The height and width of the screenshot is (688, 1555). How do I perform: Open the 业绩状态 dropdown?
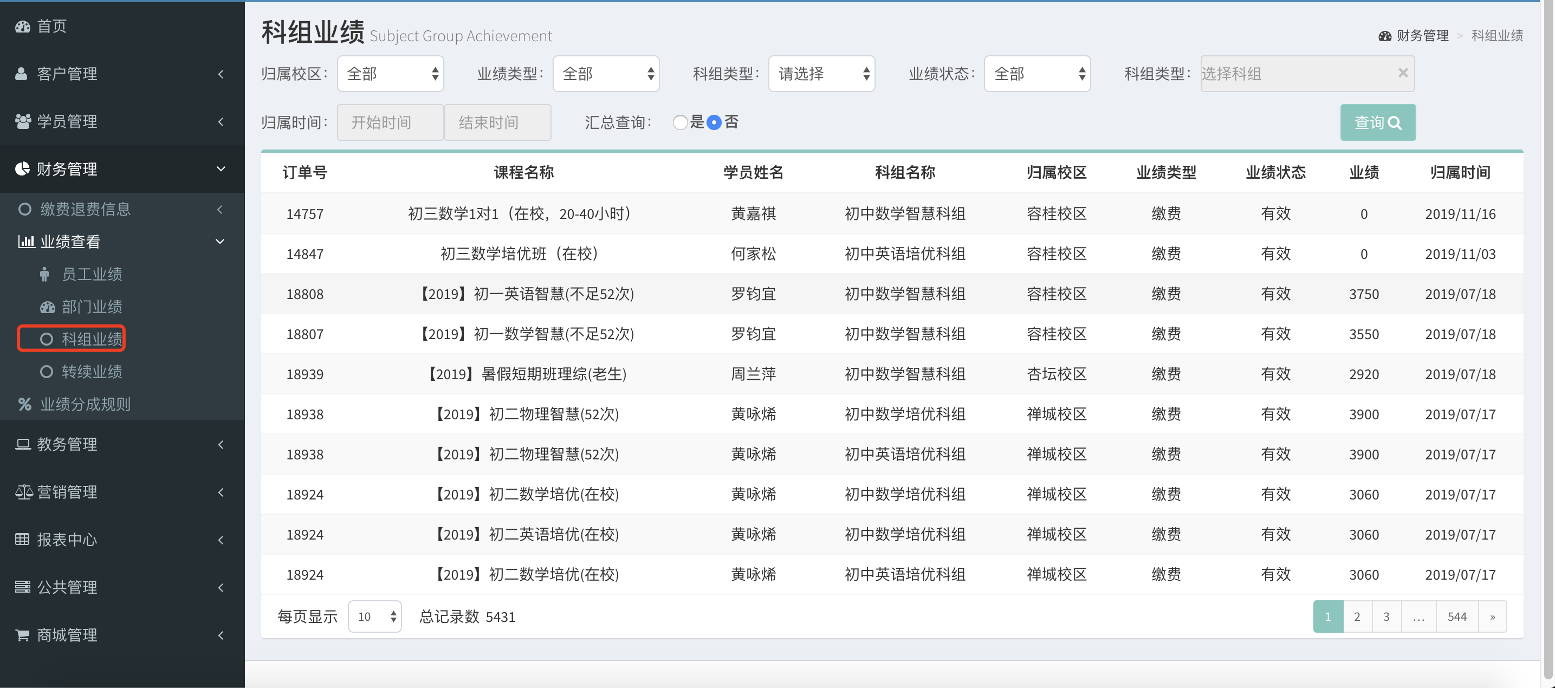pos(1037,74)
